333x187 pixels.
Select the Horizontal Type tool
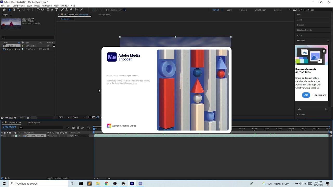click(x=57, y=10)
